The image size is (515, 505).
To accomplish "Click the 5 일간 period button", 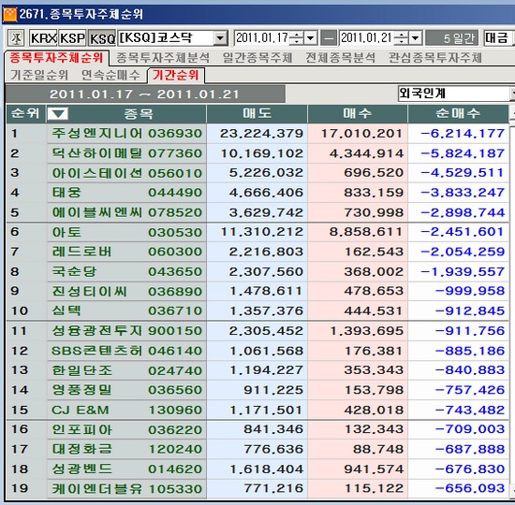I will 453,38.
